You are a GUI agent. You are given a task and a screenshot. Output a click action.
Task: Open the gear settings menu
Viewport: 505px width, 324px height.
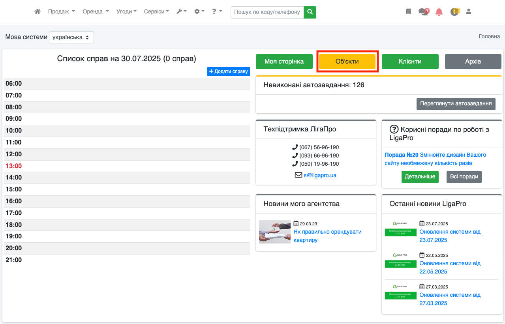(x=199, y=12)
